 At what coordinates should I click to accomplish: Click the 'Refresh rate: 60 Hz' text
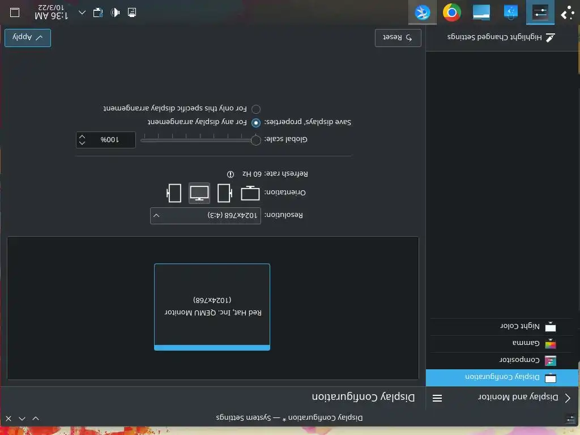(x=275, y=174)
